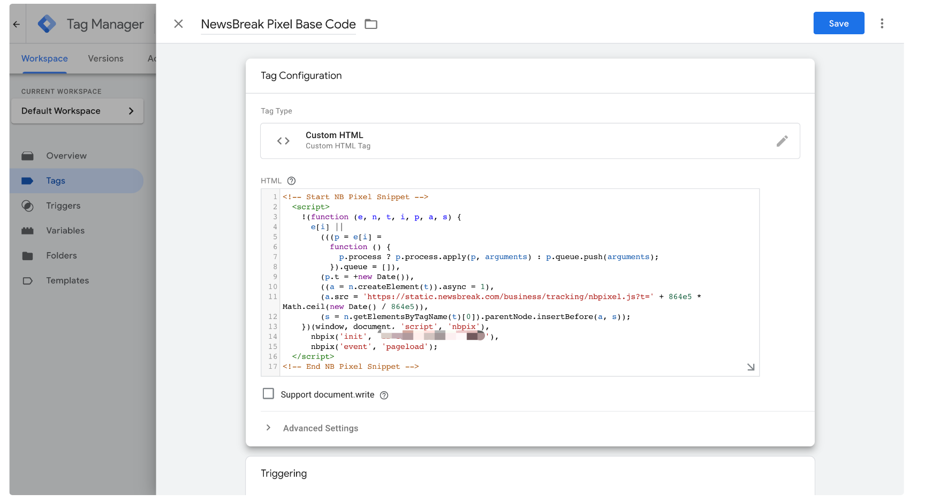Click the tag name NewsBreak Pixel Base Code

[x=278, y=24]
